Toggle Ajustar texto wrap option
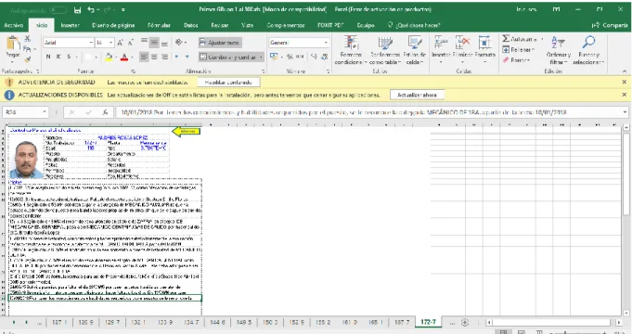Viewport: 632px width, 334px height. [x=220, y=43]
